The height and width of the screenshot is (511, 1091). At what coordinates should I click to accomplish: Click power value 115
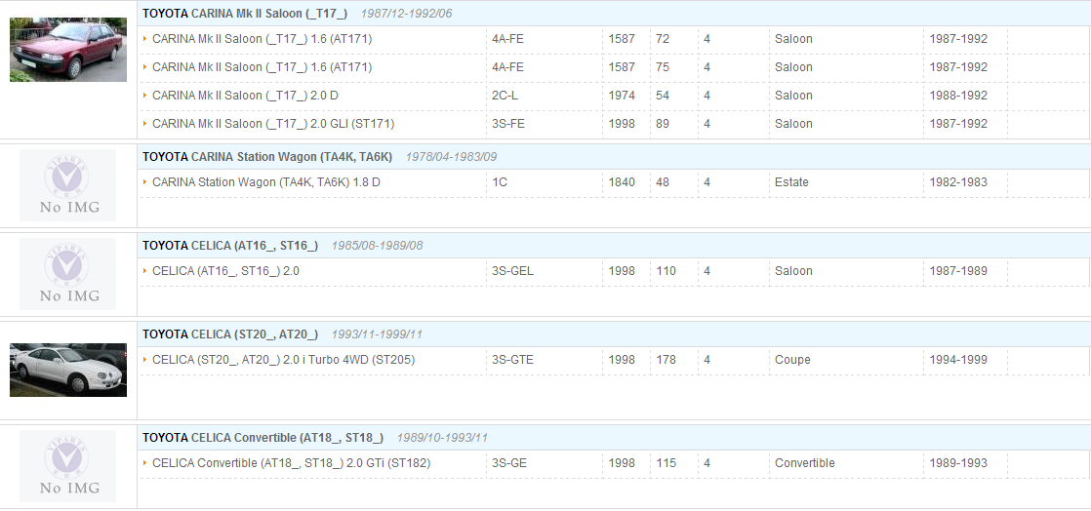[666, 463]
